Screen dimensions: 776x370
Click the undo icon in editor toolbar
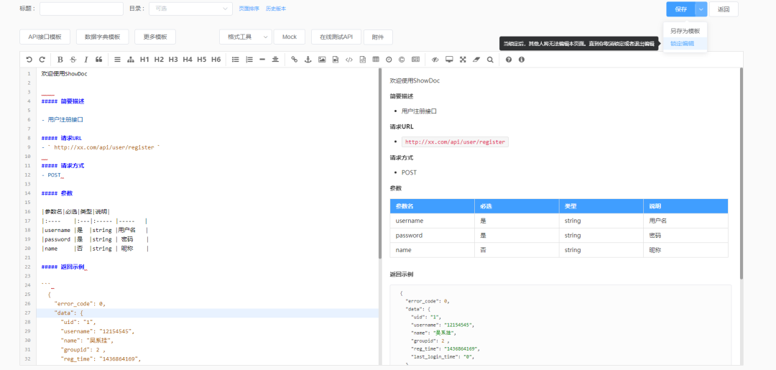[x=29, y=60]
